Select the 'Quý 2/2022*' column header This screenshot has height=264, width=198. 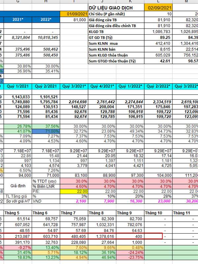158,86
